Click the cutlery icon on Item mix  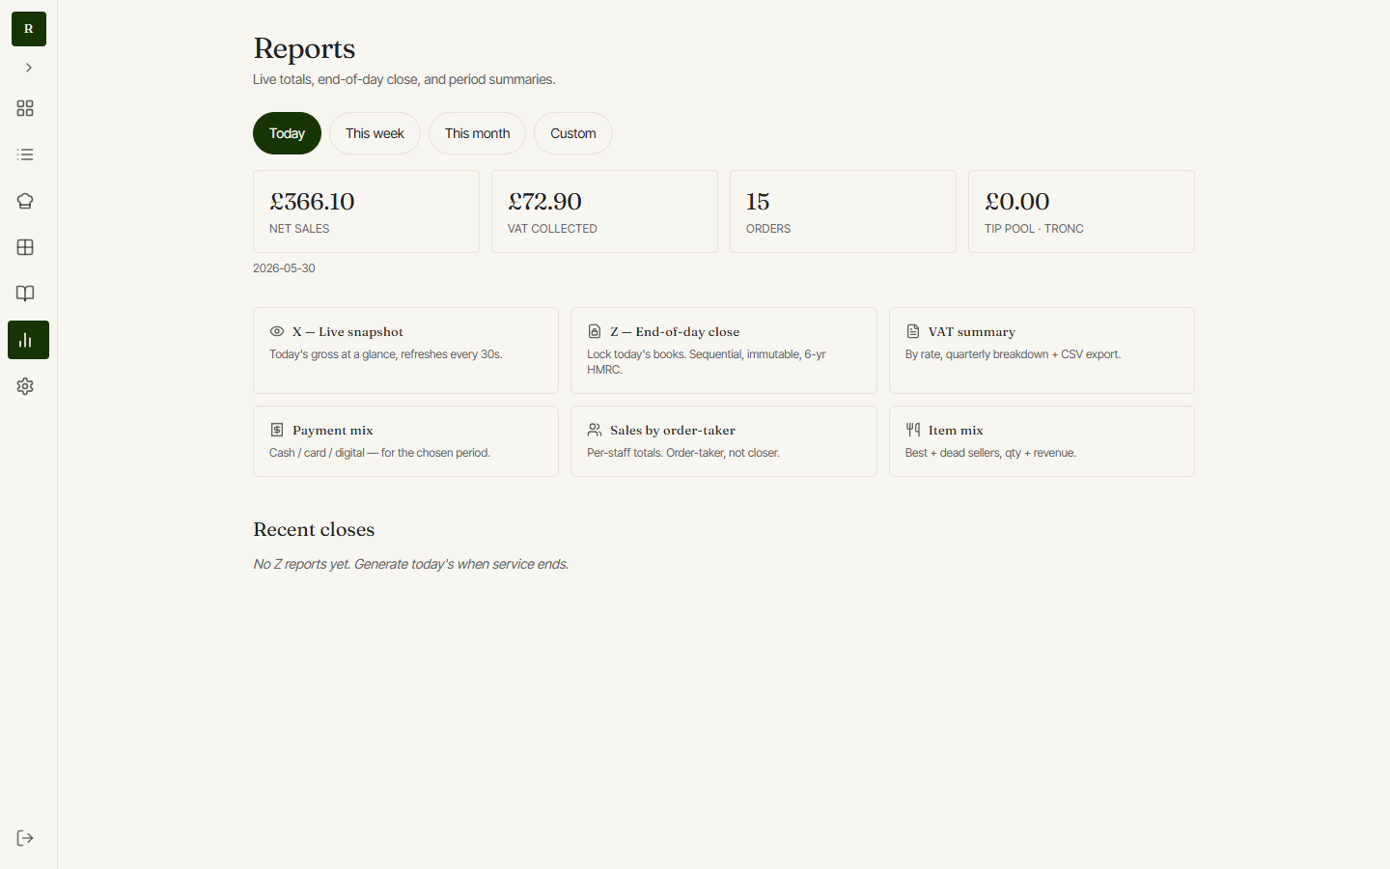click(913, 430)
